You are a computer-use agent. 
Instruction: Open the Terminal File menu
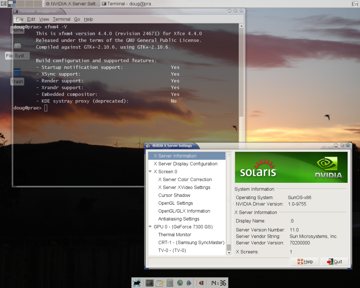[x=19, y=19]
